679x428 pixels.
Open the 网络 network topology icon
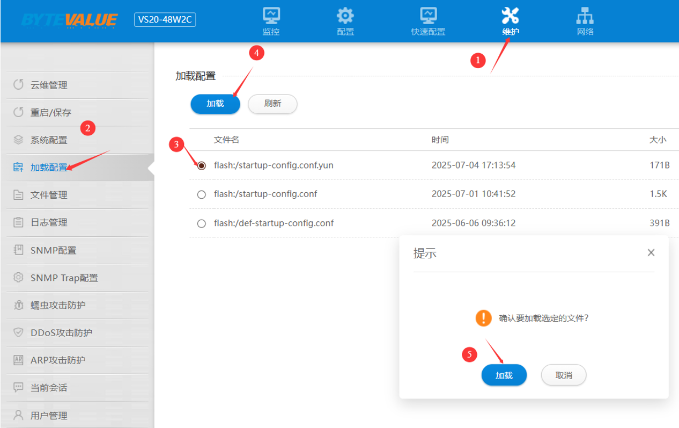click(x=585, y=16)
